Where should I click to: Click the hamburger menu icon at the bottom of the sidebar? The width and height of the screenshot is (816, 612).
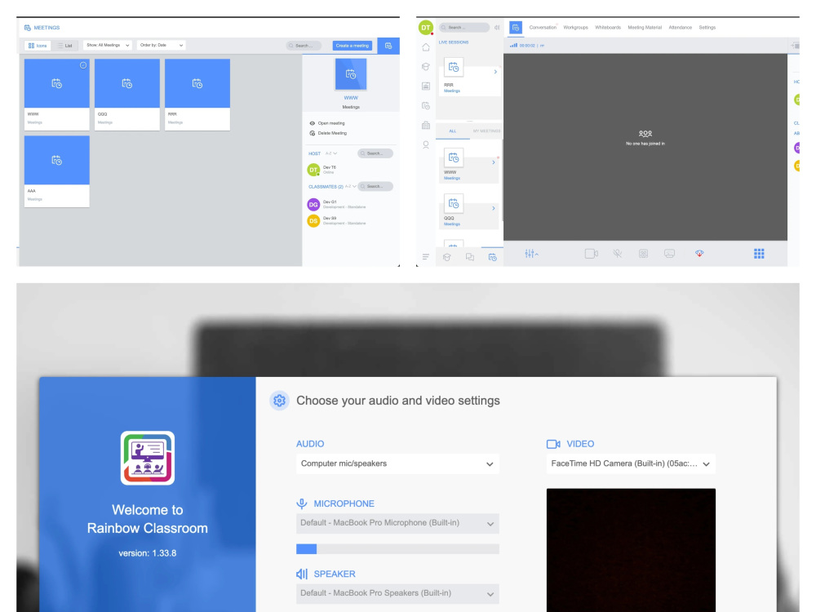[426, 256]
